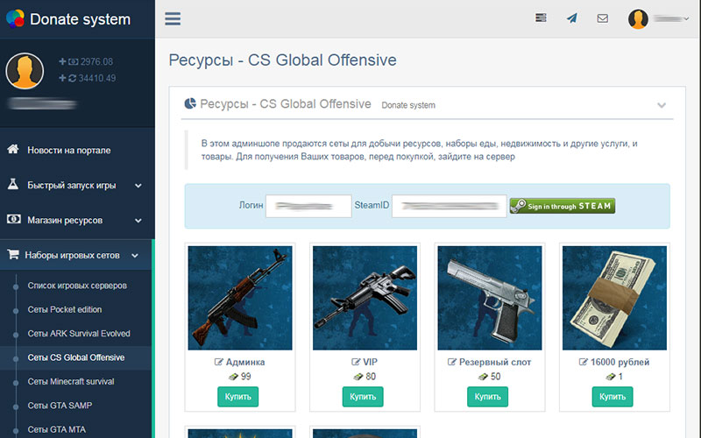
Task: Click Sign in through Steam button
Action: (563, 206)
